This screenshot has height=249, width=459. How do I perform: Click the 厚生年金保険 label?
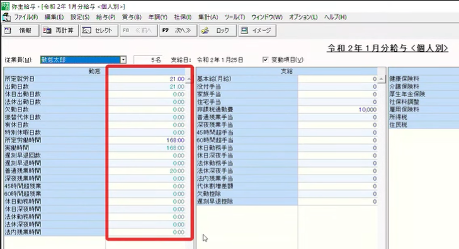[x=407, y=95]
